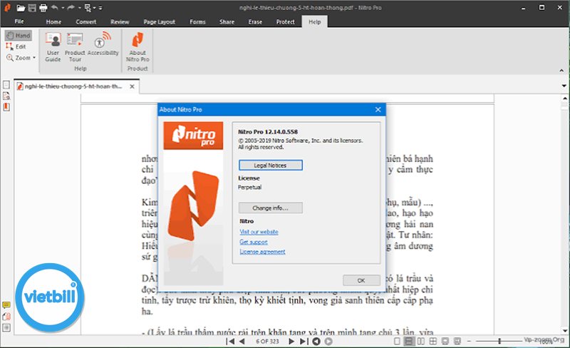570x348 pixels.
Task: Click the Nitro logo in the title bar
Action: [7, 7]
